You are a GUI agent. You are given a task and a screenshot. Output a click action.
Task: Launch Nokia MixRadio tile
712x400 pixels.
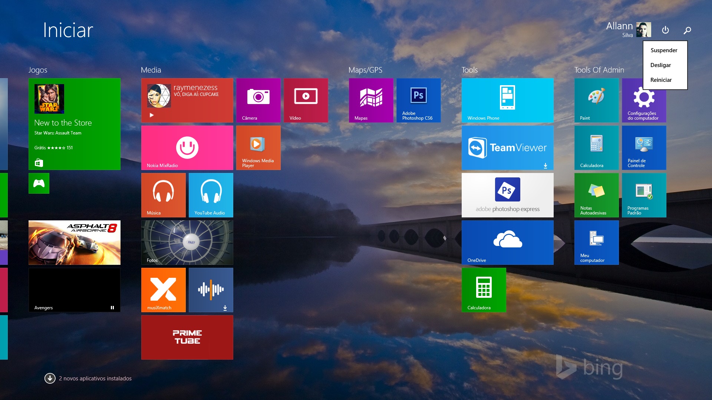pos(187,147)
